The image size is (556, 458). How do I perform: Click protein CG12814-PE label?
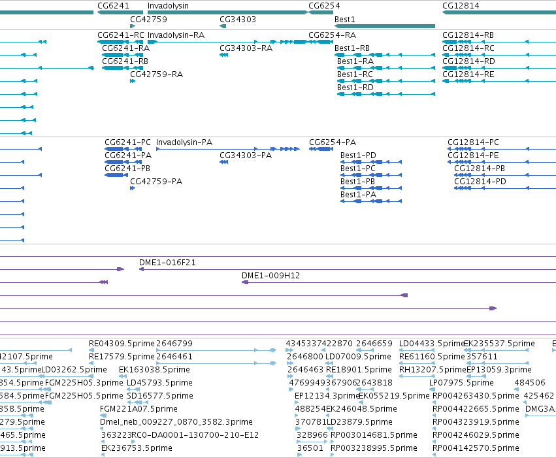(473, 155)
